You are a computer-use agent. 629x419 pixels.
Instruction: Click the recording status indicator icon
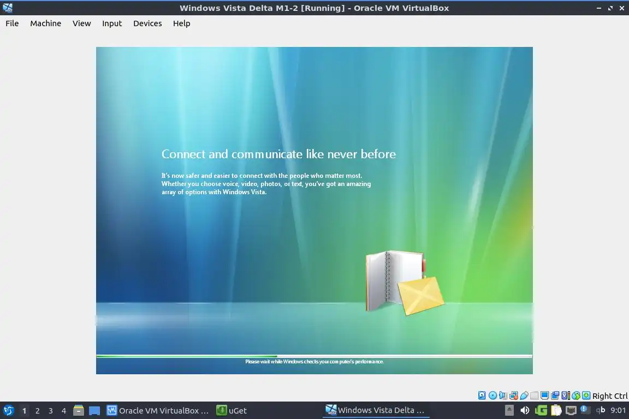555,396
